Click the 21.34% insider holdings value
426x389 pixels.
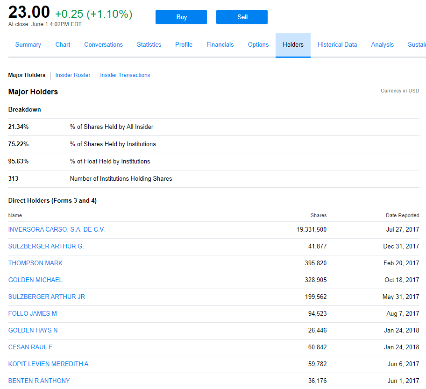point(19,127)
